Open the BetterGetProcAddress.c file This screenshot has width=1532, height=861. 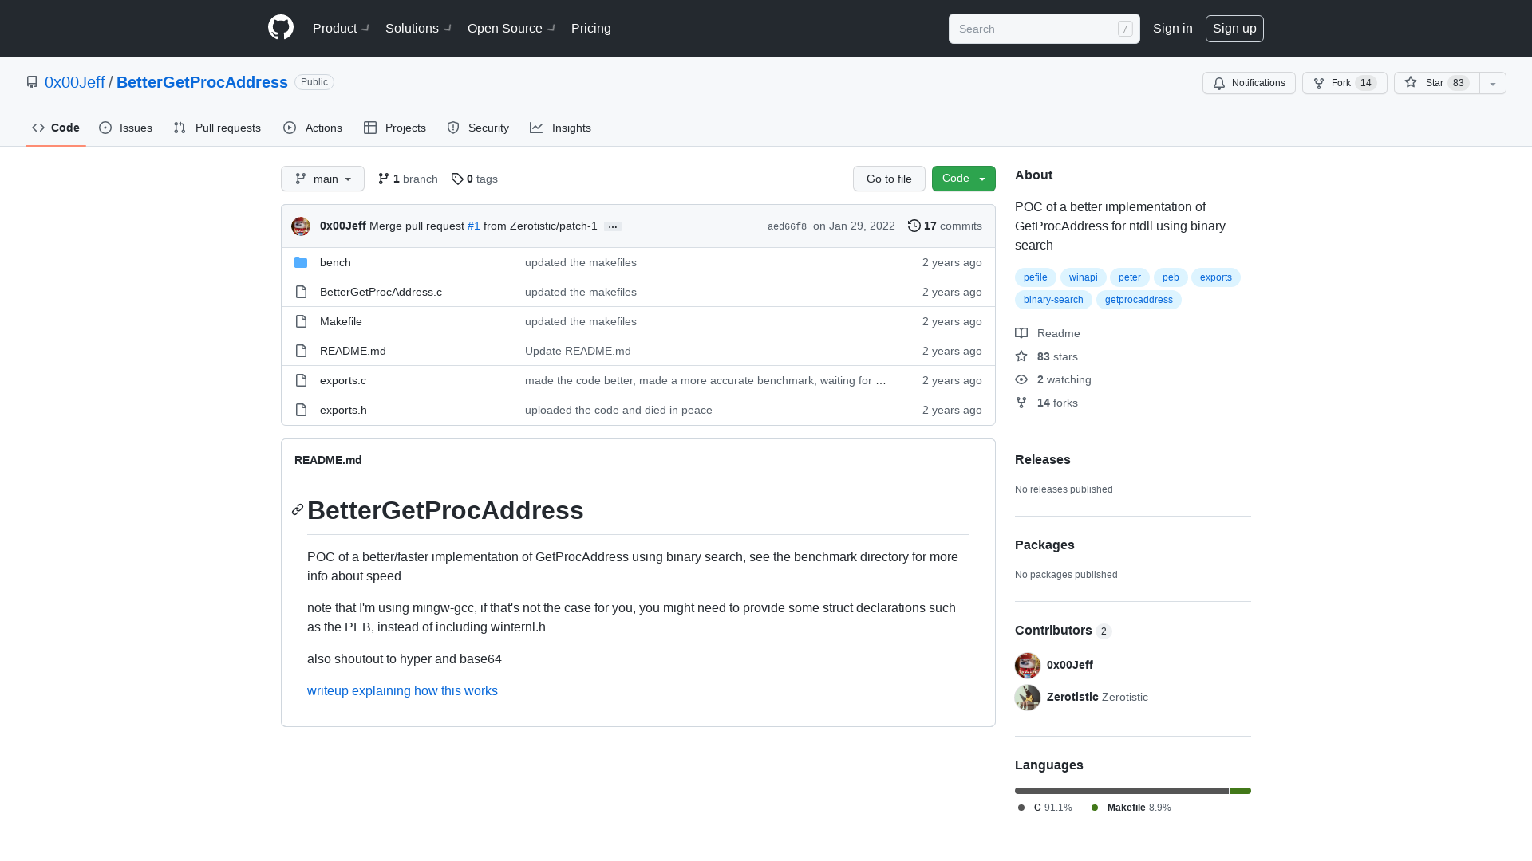381,292
